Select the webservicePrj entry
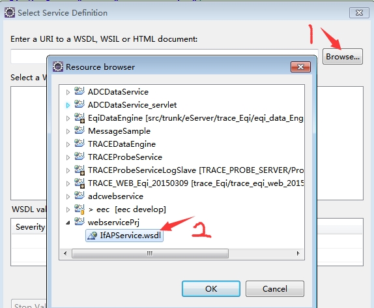Image resolution: width=374 pixels, height=308 pixels. tap(113, 223)
